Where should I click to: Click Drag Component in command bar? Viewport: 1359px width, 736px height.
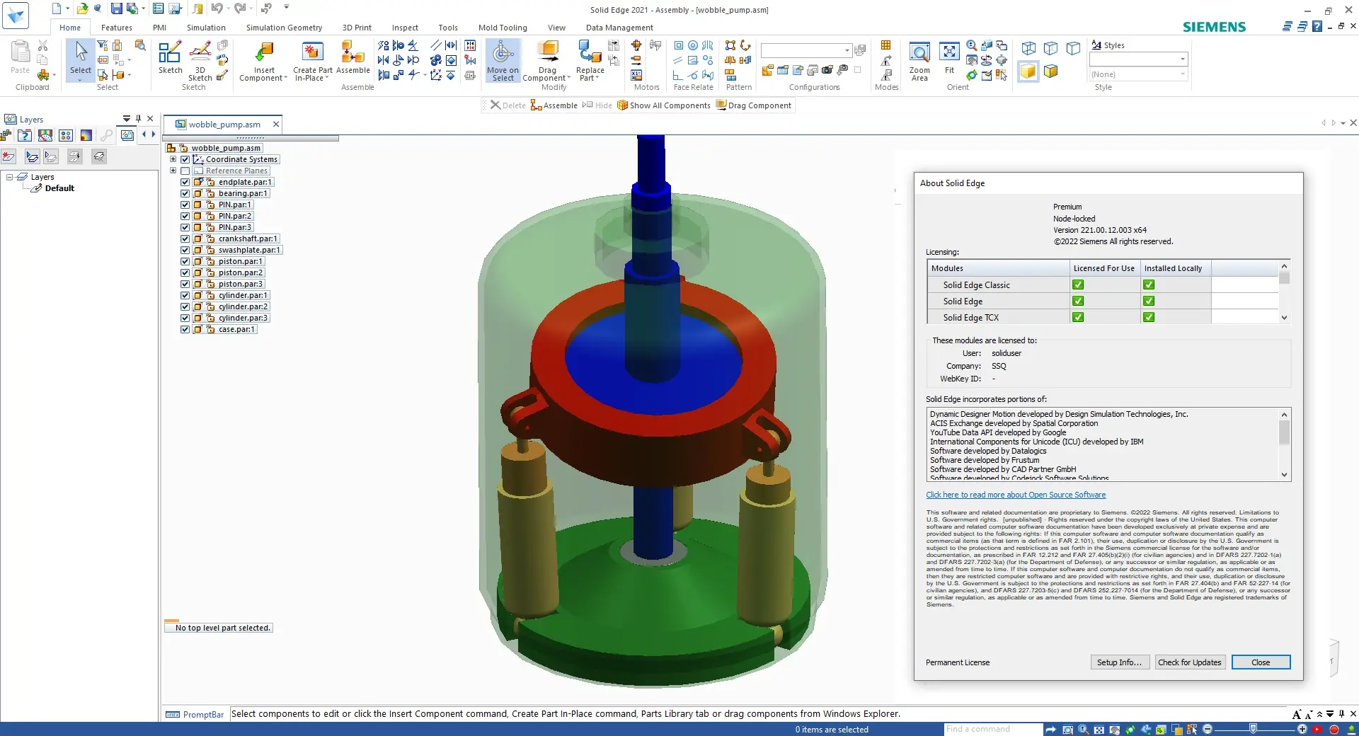click(754, 105)
